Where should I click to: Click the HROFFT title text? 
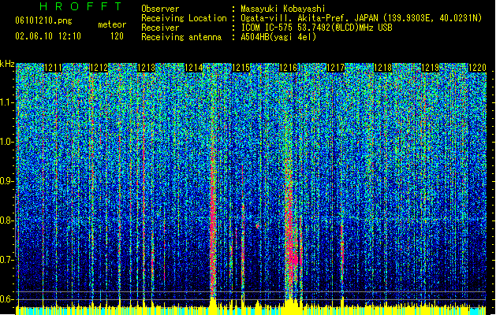pyautogui.click(x=80, y=6)
